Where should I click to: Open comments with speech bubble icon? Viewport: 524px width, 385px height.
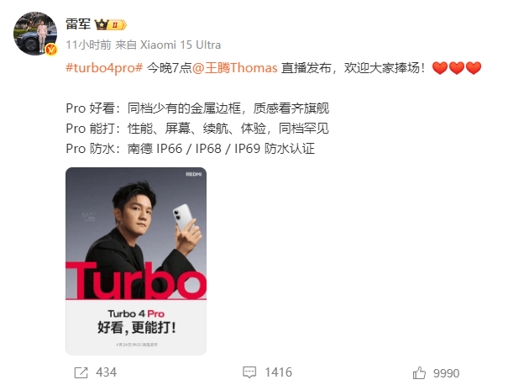pyautogui.click(x=249, y=372)
